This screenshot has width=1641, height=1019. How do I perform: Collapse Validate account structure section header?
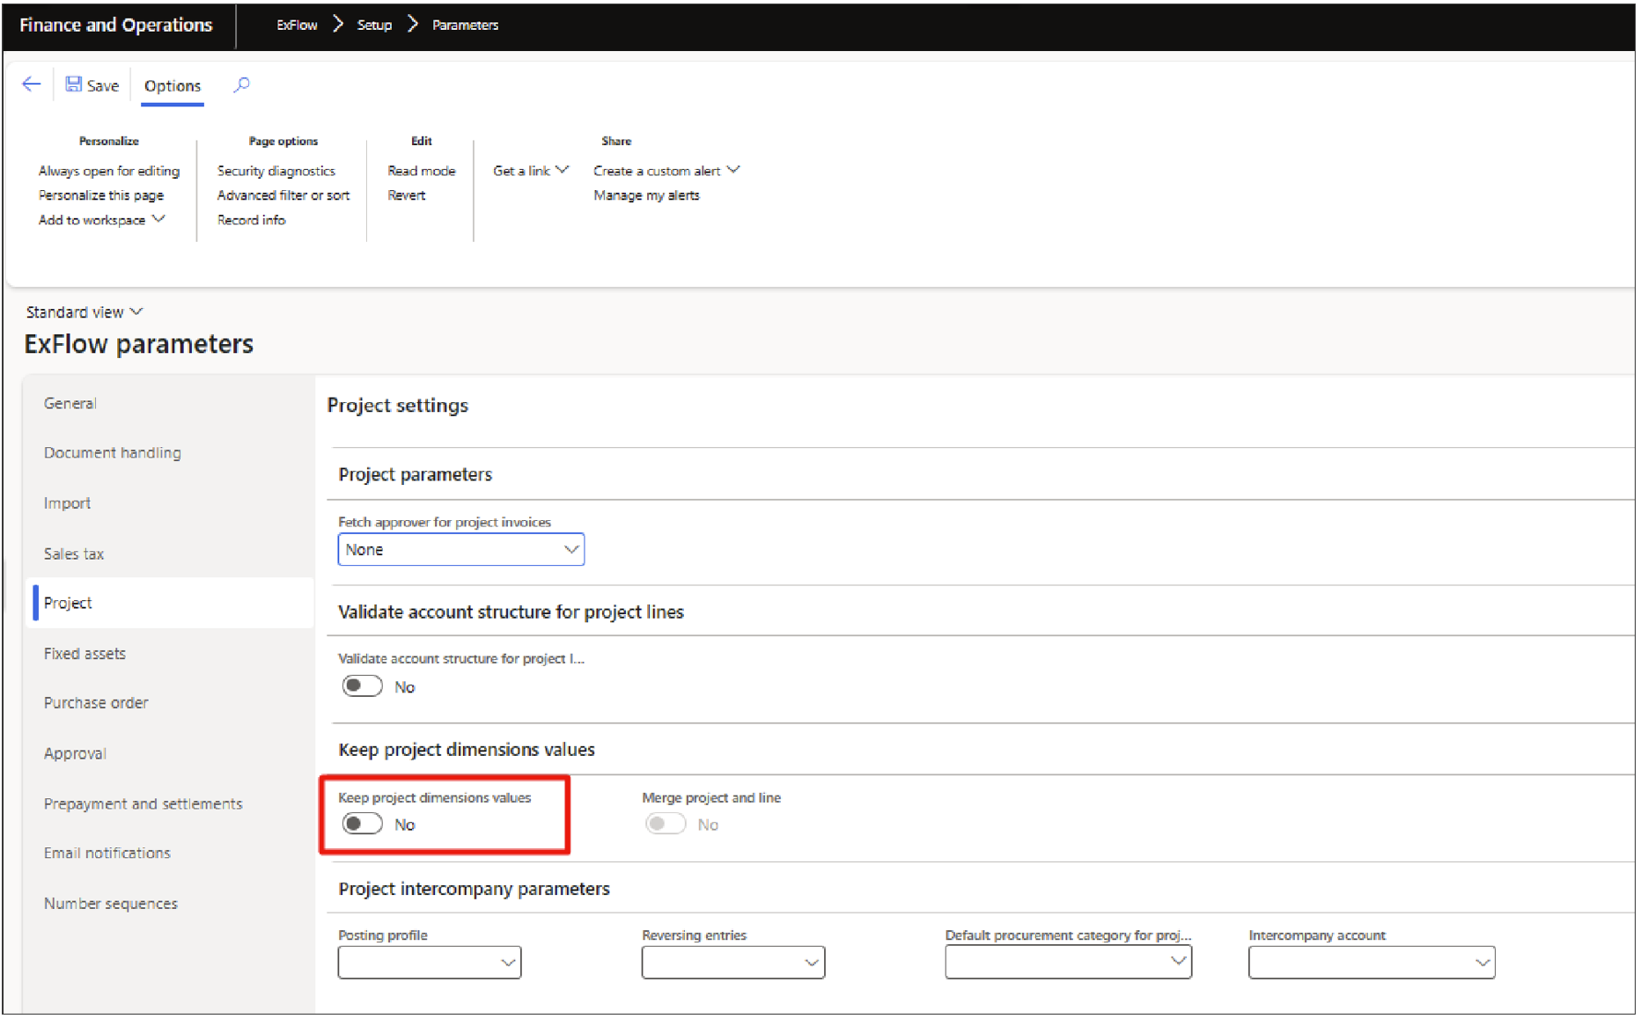pyautogui.click(x=511, y=612)
